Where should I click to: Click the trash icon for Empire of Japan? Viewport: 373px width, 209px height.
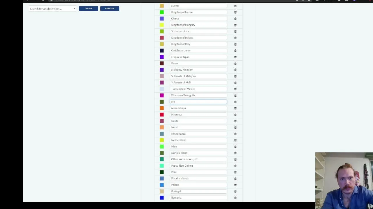coord(235,57)
